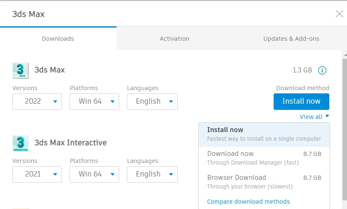Click the scrollbar up arrow

[x=345, y=55]
